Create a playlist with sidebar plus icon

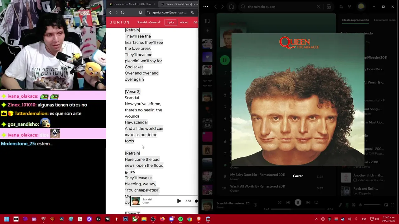pos(207,30)
